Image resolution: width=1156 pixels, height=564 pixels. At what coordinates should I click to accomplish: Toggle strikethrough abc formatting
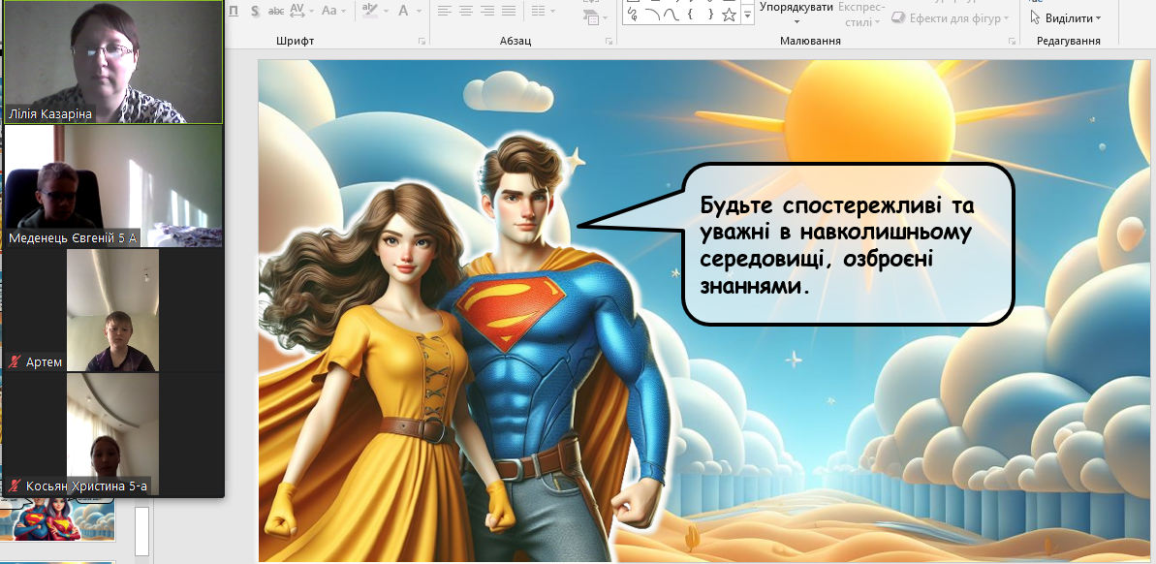(x=276, y=11)
